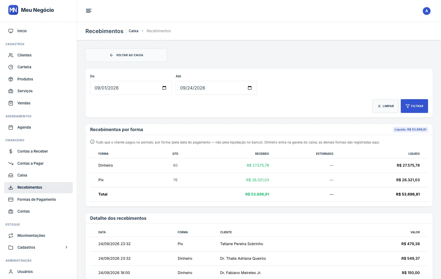
Task: Select the Dinheiro row in formas table
Action: click(259, 166)
